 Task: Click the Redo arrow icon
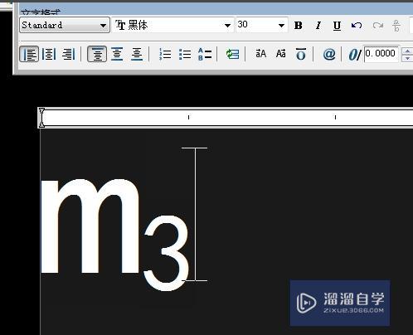377,26
